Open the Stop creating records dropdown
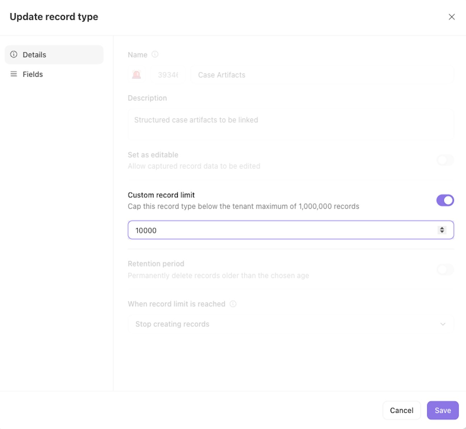The width and height of the screenshot is (466, 429). 287,324
